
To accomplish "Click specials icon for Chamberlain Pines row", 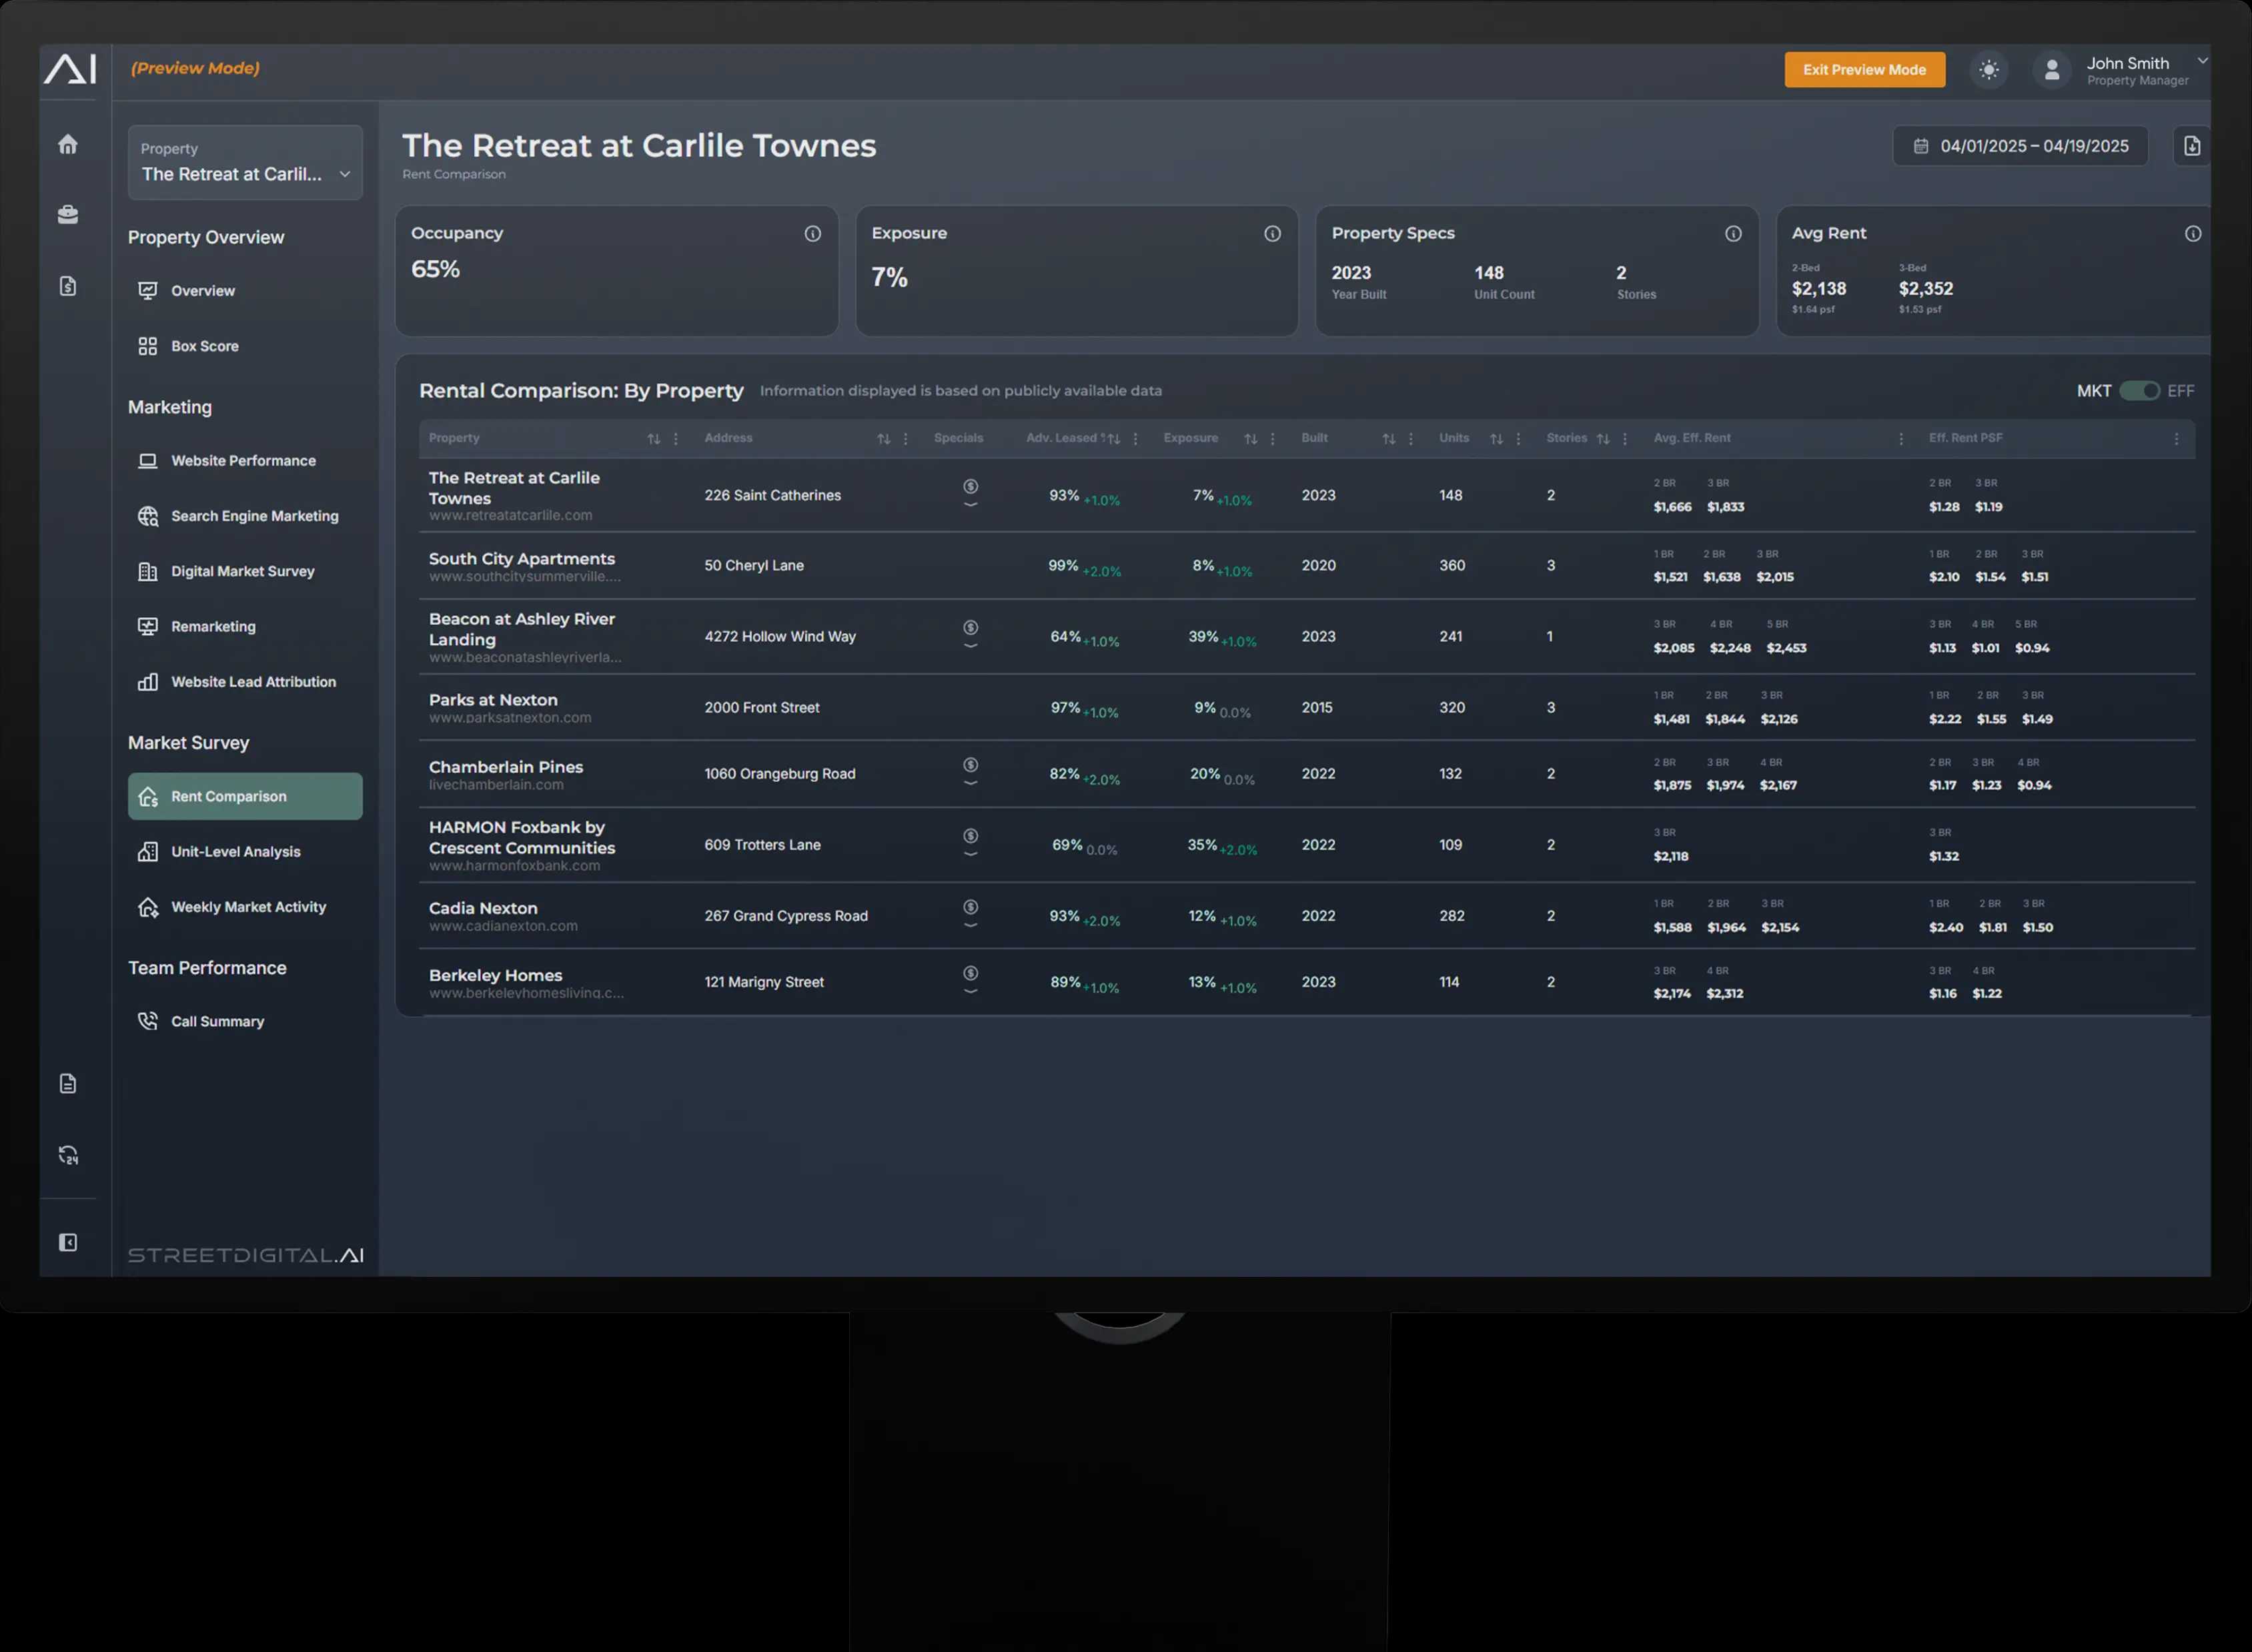I will click(971, 772).
